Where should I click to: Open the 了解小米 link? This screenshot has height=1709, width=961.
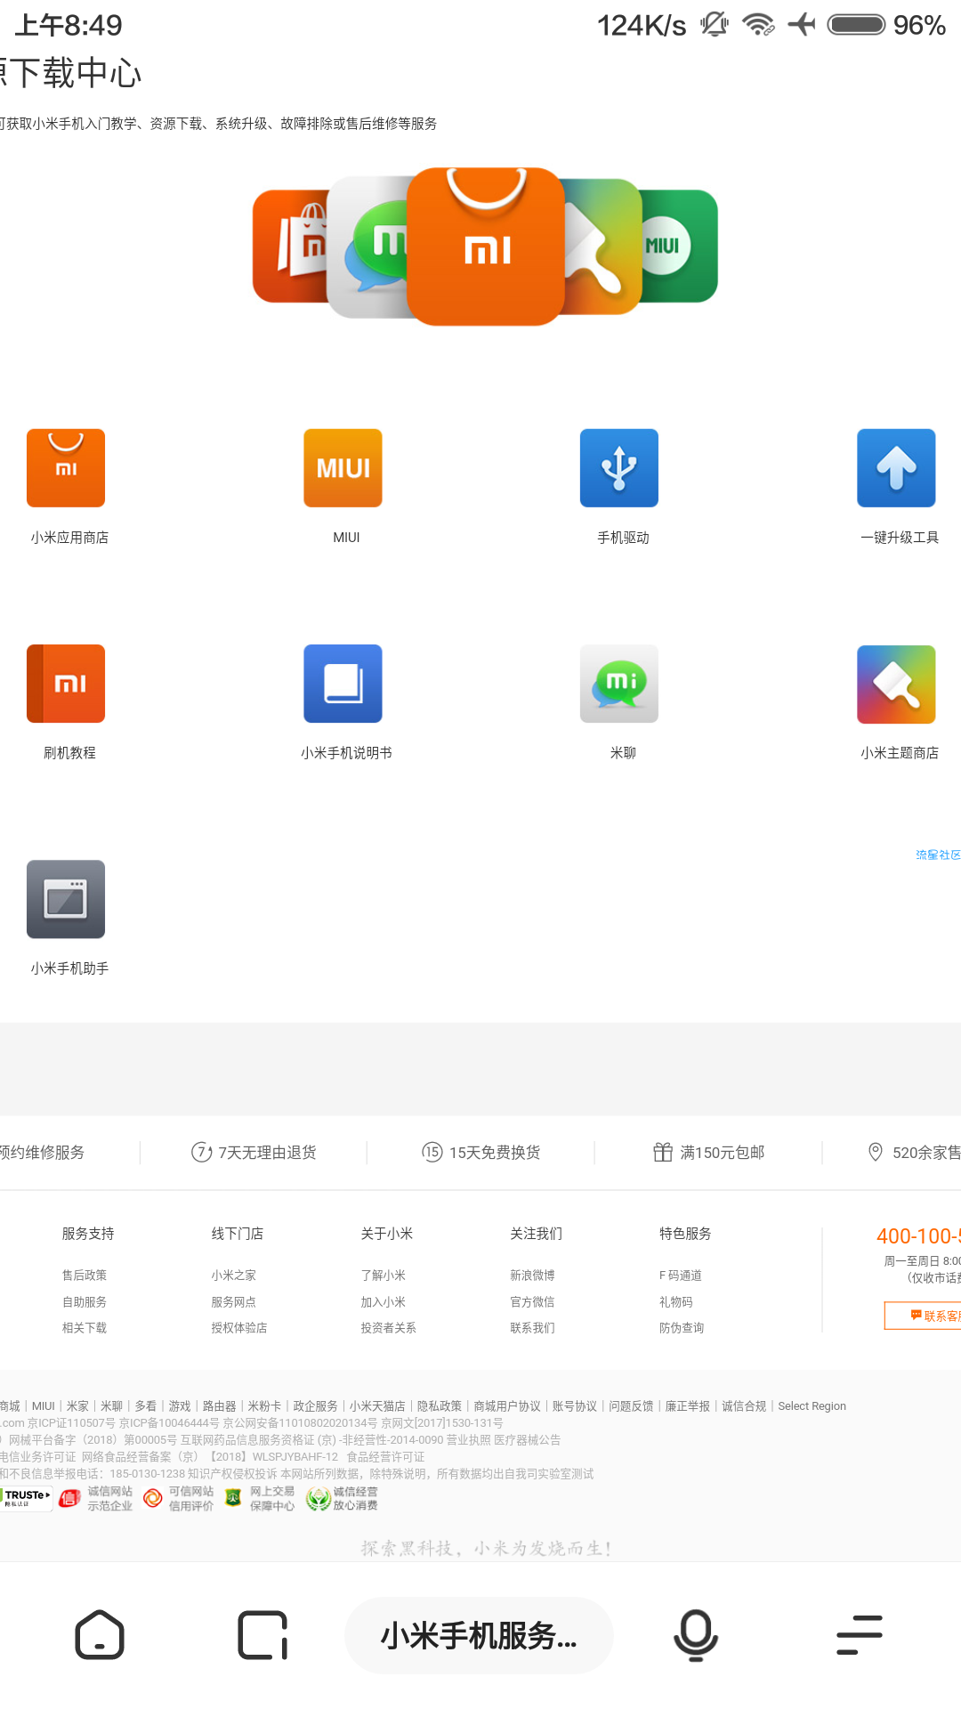pos(384,1276)
